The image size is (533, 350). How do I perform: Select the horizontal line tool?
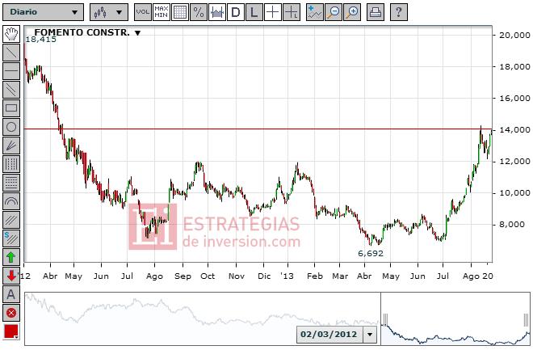point(11,71)
